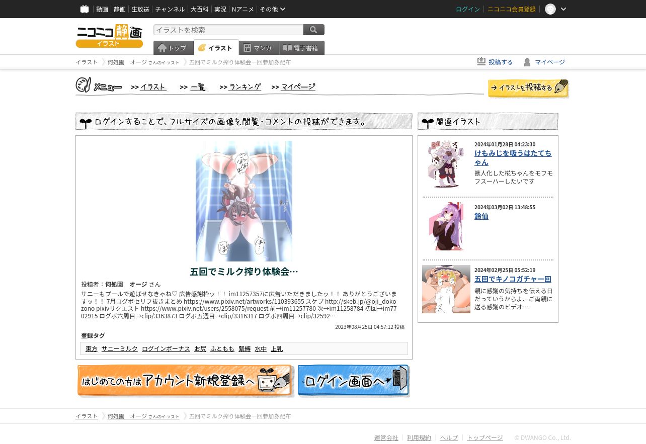The image size is (646, 444).
Task: Open チャンネル in the top bar
Action: coord(170,9)
